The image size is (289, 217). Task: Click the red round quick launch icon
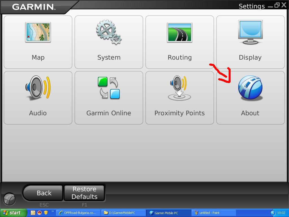pos(40,213)
